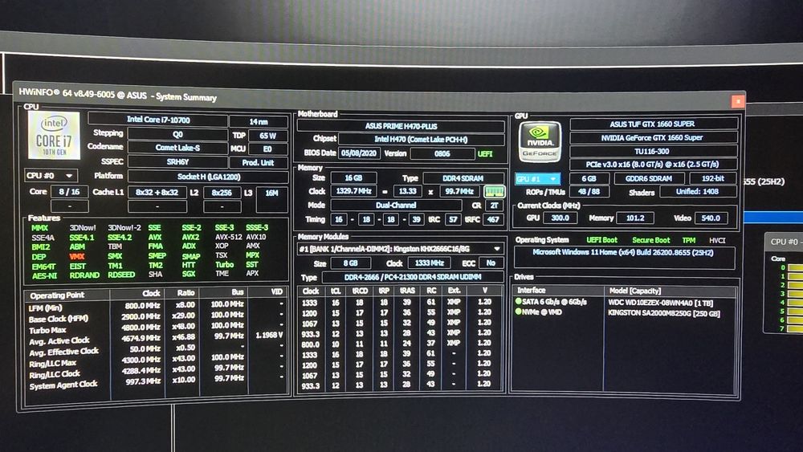
Task: Click the ECC value No
Action: pos(491,263)
